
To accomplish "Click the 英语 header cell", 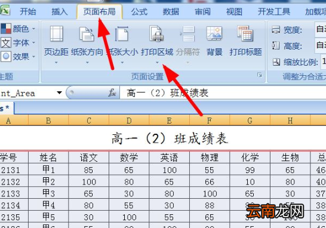I will point(169,158).
